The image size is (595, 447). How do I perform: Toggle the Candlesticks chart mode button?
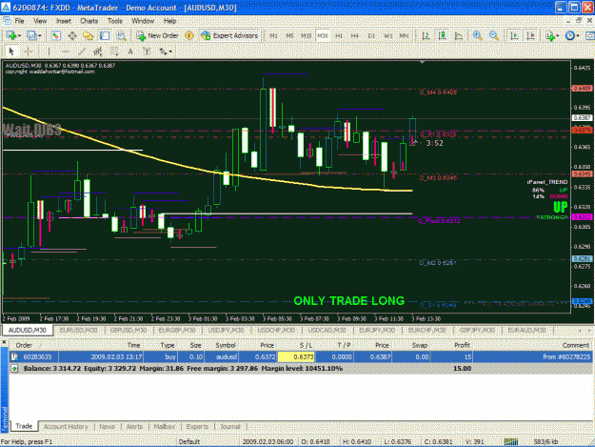pos(442,35)
